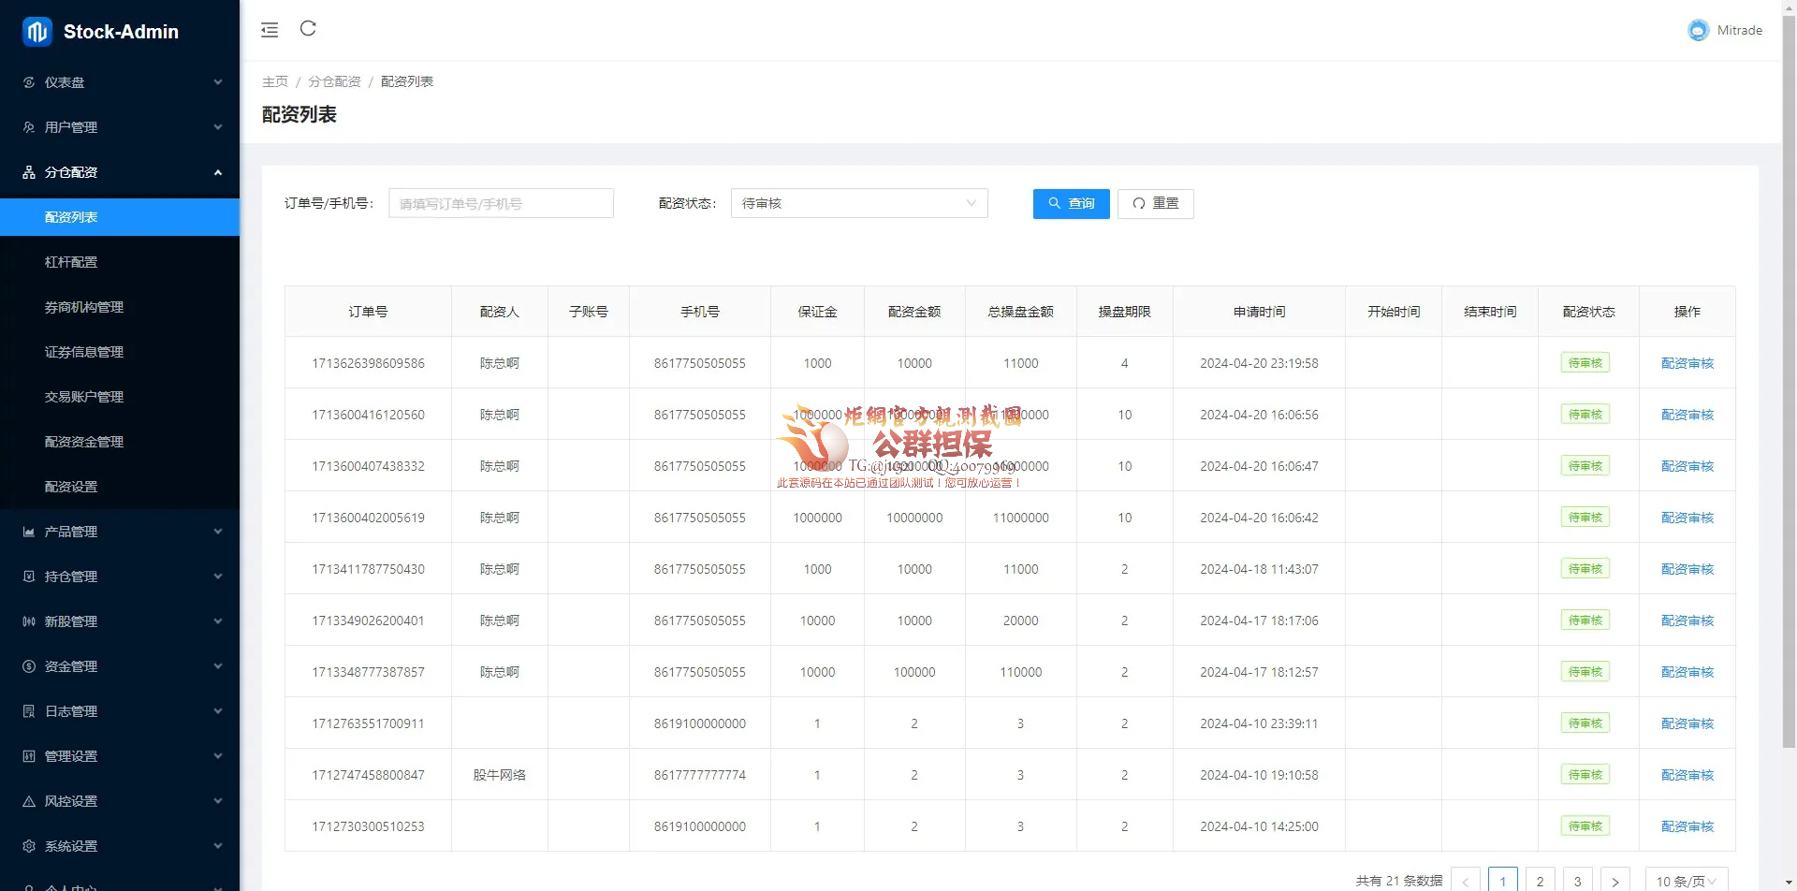Go to page 2 in pagination
Screen dimensions: 1797x891
1540,881
